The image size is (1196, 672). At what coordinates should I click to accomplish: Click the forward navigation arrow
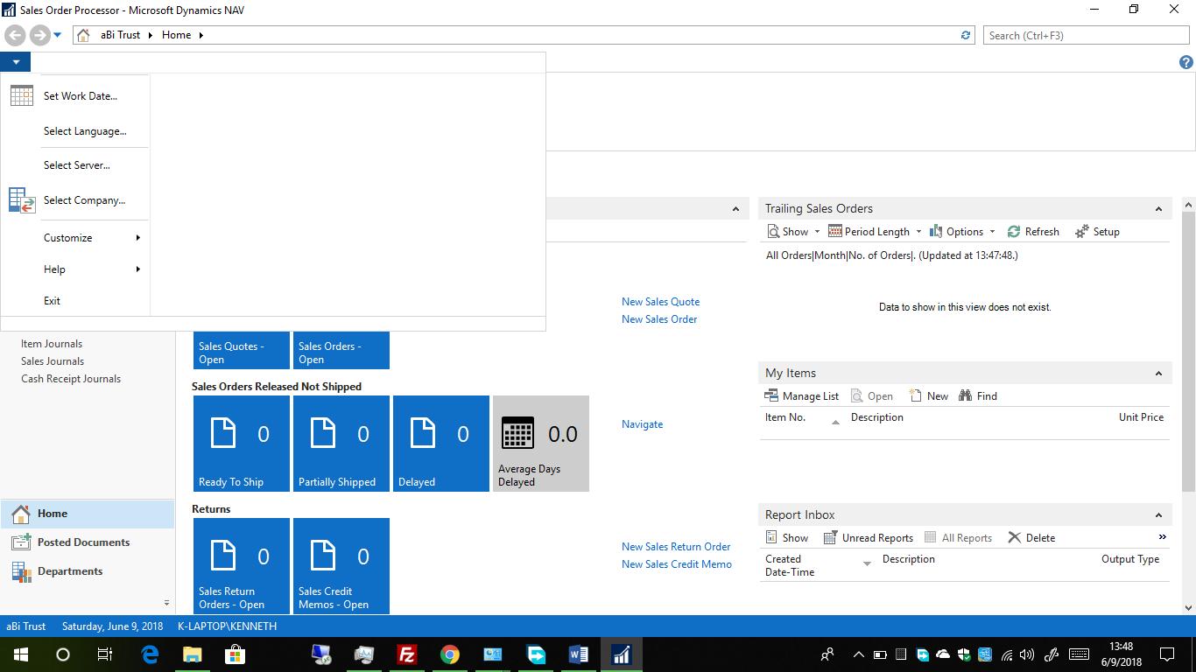39,35
